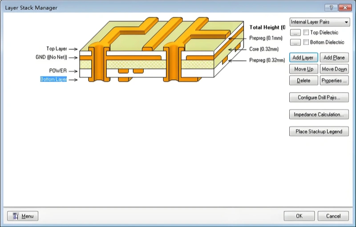This screenshot has height=227, width=356.
Task: Select the GND (No Net) plane label
Action: tap(51, 57)
